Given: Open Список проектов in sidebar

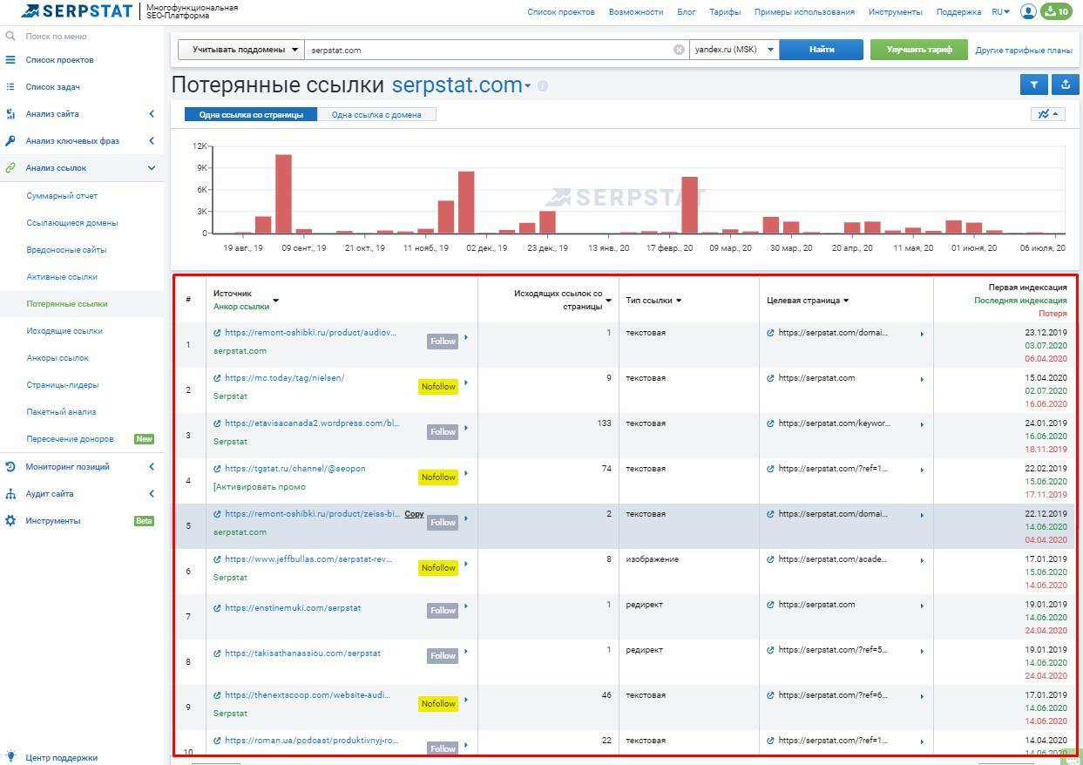Looking at the screenshot, I should tap(59, 60).
